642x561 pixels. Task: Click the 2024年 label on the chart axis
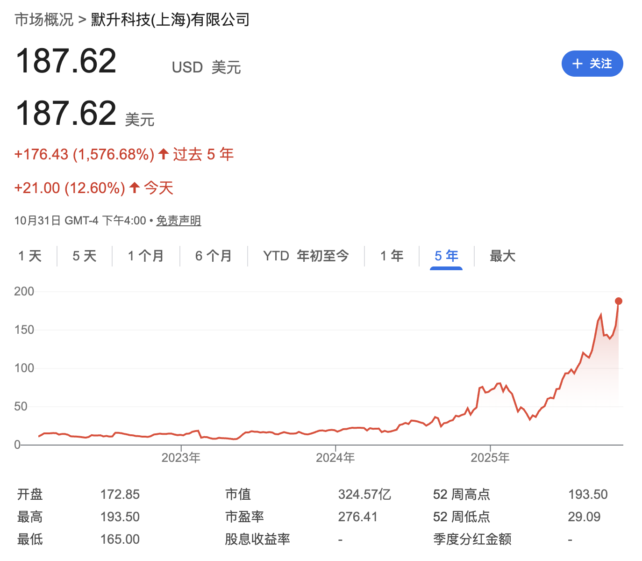[335, 458]
